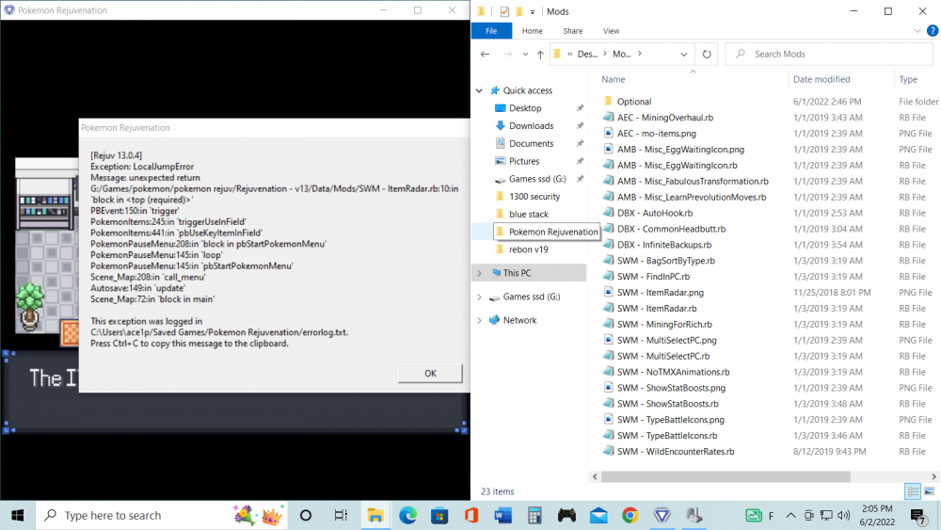Open the Calculator app on the taskbar
Image resolution: width=941 pixels, height=530 pixels.
[534, 515]
